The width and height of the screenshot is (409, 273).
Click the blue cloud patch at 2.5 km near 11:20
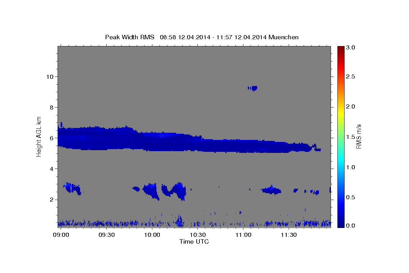pos(272,190)
